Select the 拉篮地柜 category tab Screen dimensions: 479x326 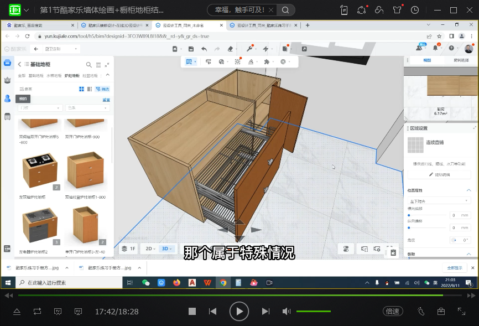[x=90, y=75]
